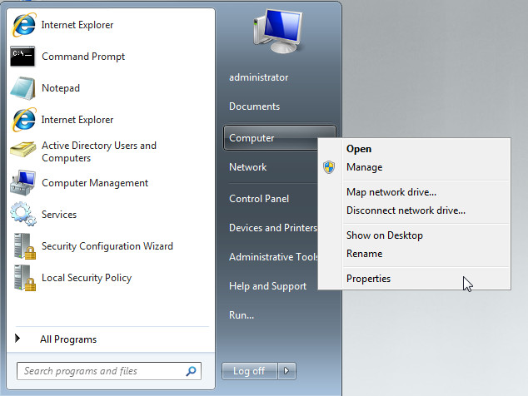
Task: Open Active Directory Users and Computers icon
Action: coord(22,150)
